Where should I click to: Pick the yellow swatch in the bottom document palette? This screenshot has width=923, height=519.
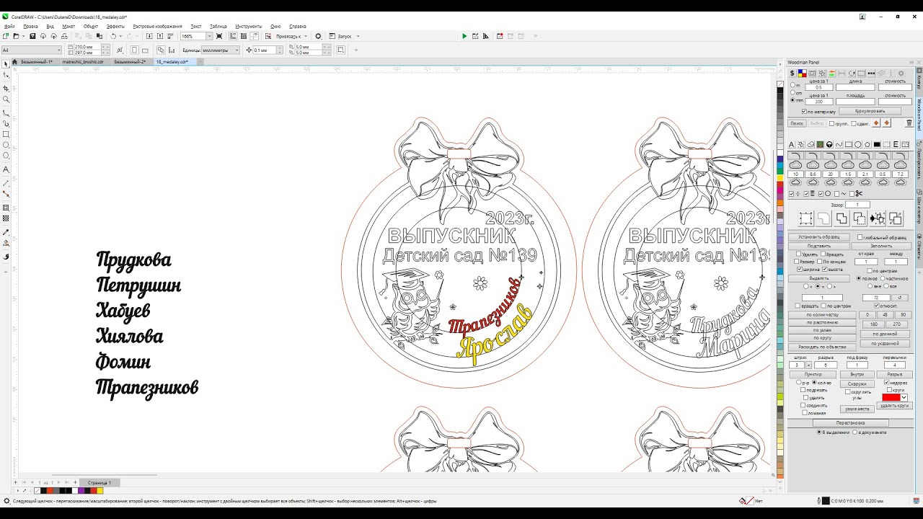click(100, 491)
